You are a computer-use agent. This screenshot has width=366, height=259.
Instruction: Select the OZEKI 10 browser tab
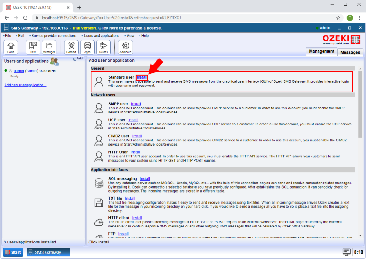38,7
